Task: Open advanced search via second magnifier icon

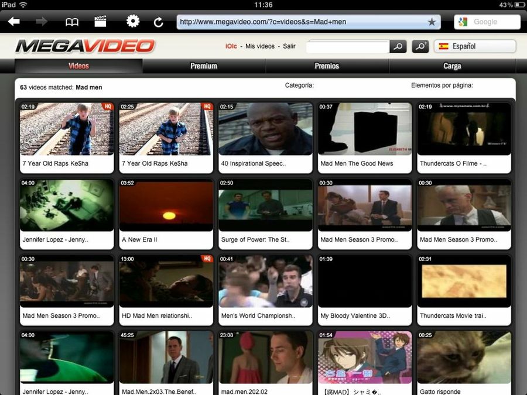Action: coord(420,46)
